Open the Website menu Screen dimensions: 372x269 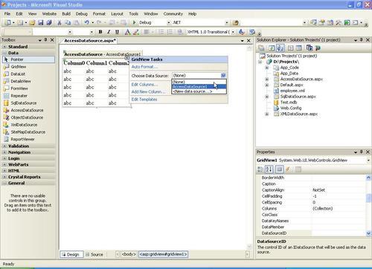[x=49, y=14]
